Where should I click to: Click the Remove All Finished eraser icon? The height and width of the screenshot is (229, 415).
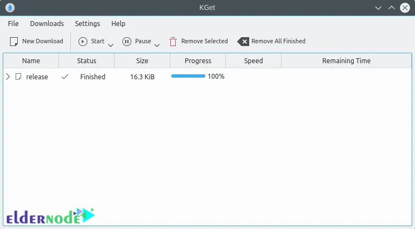243,42
